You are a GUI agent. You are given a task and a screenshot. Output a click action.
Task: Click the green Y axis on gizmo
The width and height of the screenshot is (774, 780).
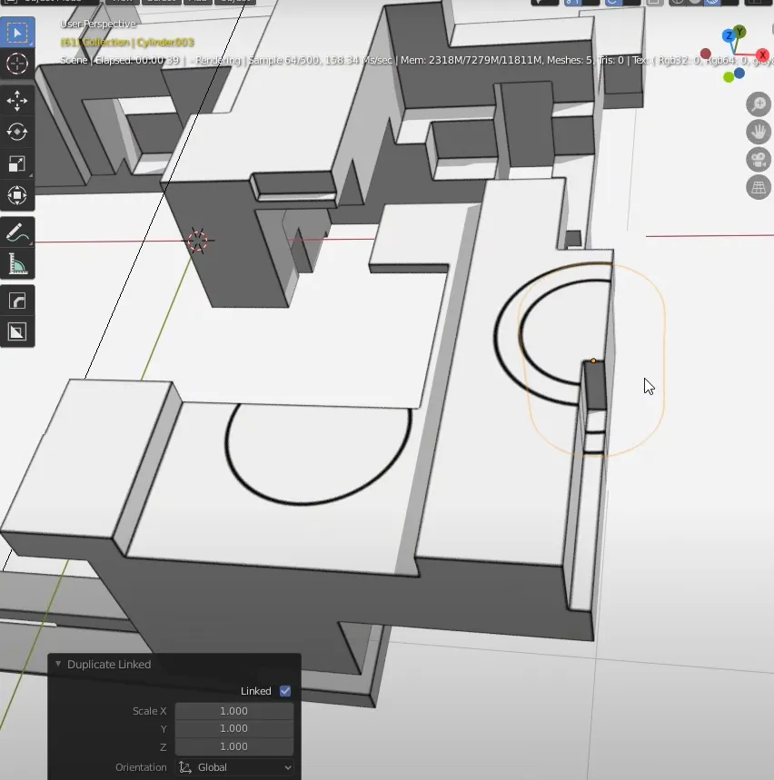click(740, 32)
